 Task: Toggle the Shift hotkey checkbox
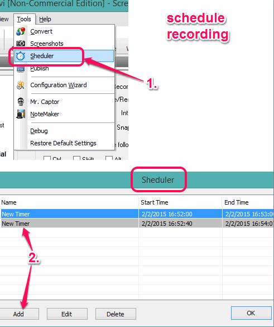[76, 158]
